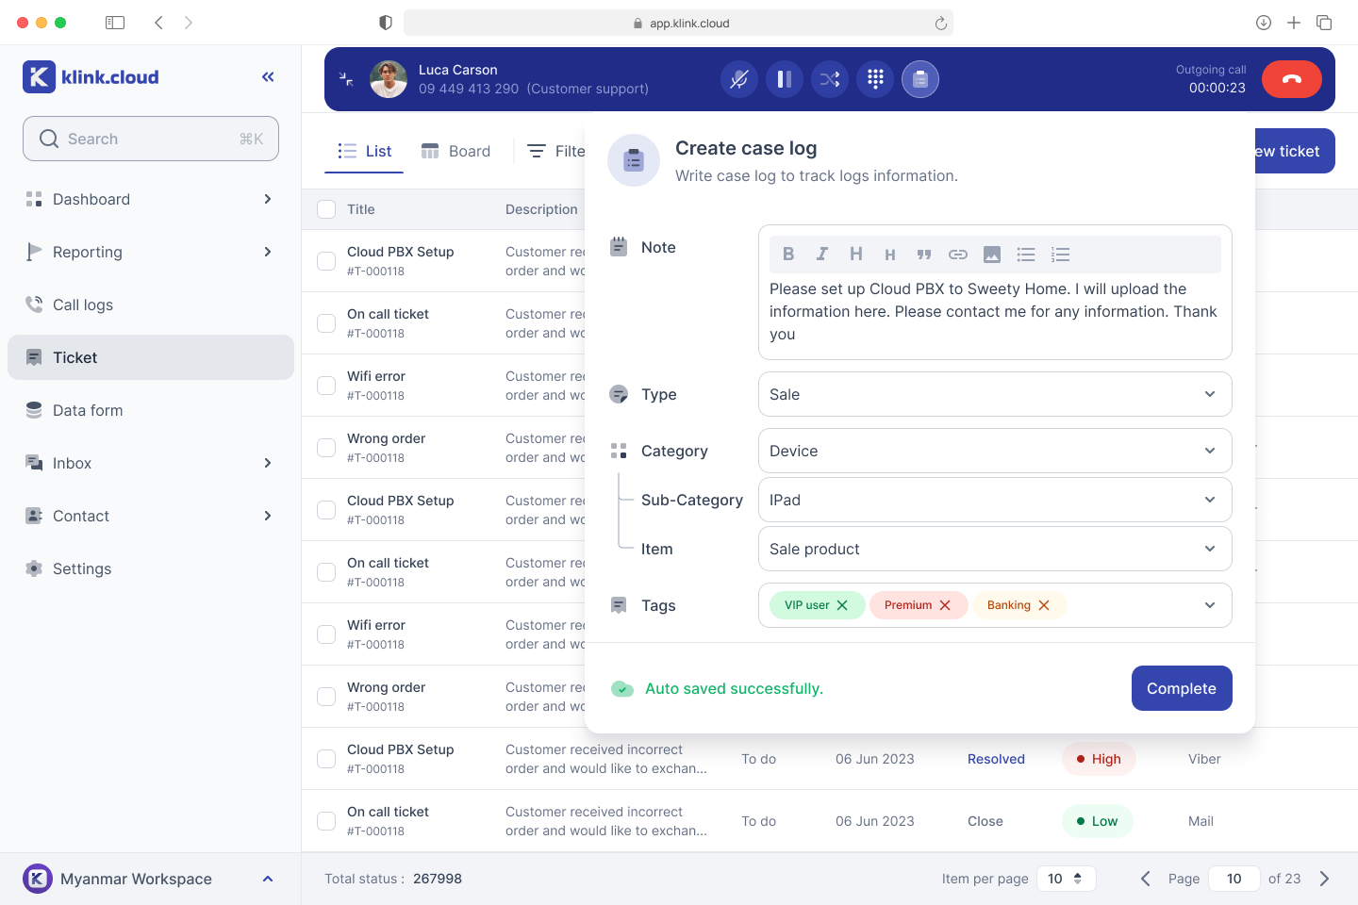The image size is (1358, 905).
Task: Go to the next page arrow
Action: [x=1324, y=879]
